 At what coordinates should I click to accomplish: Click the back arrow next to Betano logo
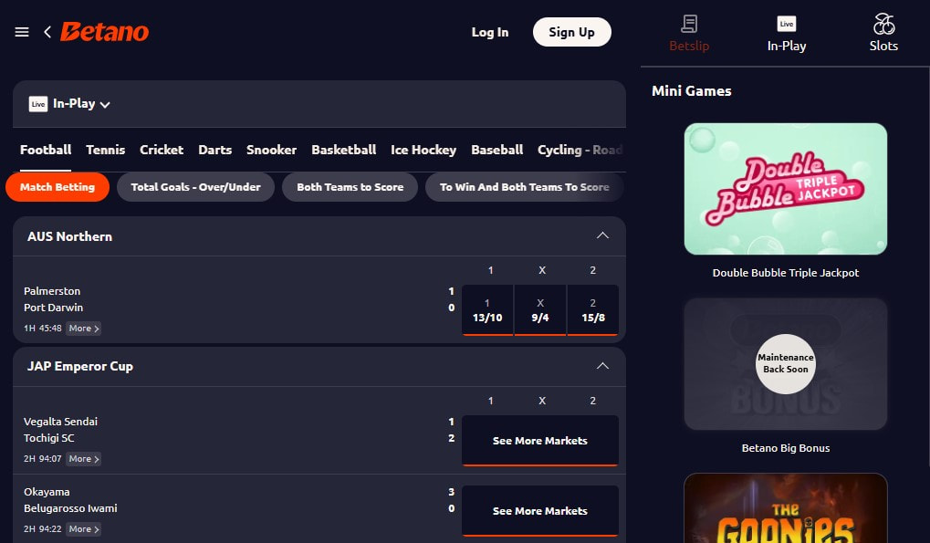tap(47, 32)
